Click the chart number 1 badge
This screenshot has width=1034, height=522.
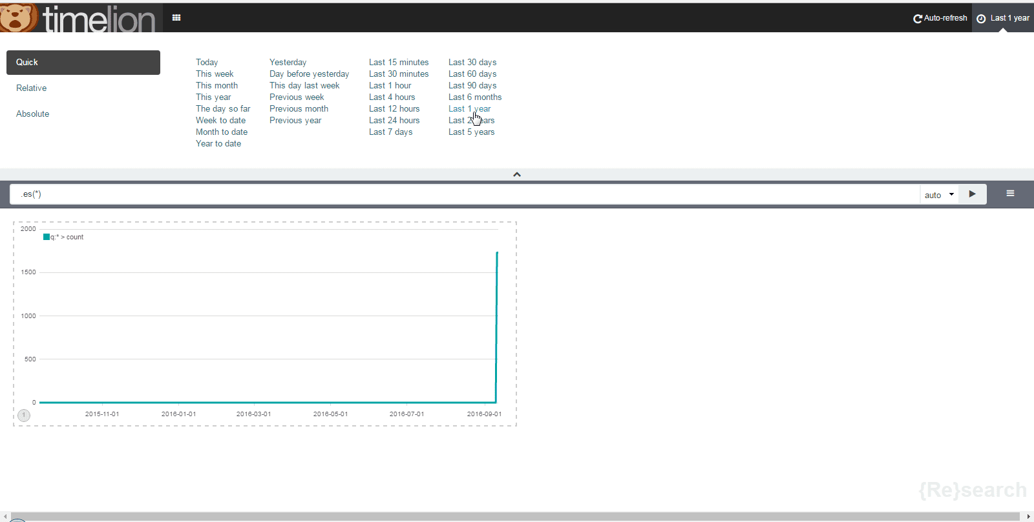[24, 416]
